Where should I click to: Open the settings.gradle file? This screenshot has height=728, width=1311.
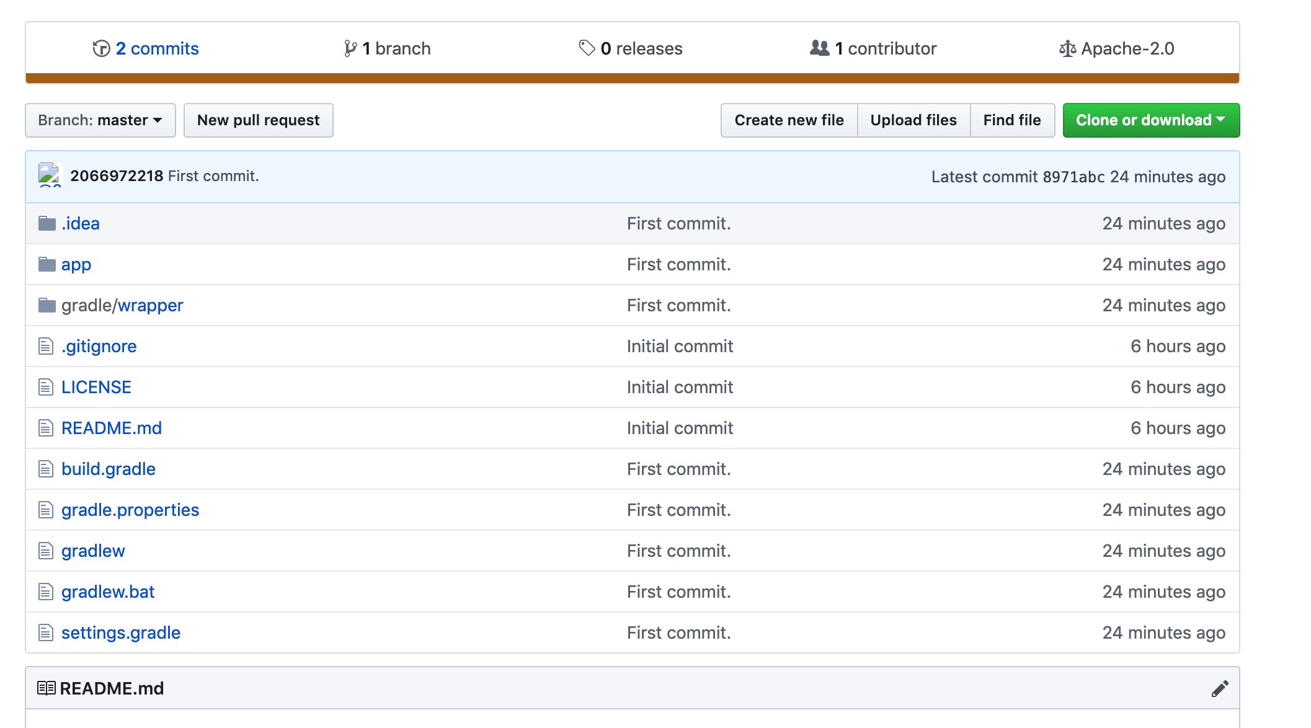tap(121, 633)
